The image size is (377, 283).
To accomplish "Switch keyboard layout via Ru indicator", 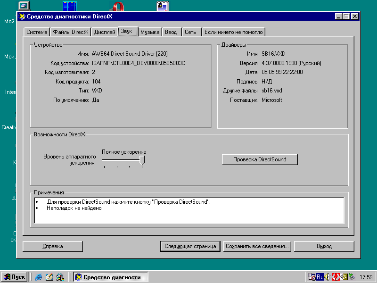I will (x=320, y=277).
